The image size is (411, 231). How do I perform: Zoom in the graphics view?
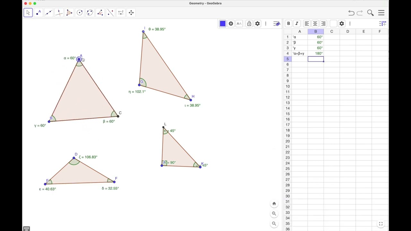click(x=274, y=214)
